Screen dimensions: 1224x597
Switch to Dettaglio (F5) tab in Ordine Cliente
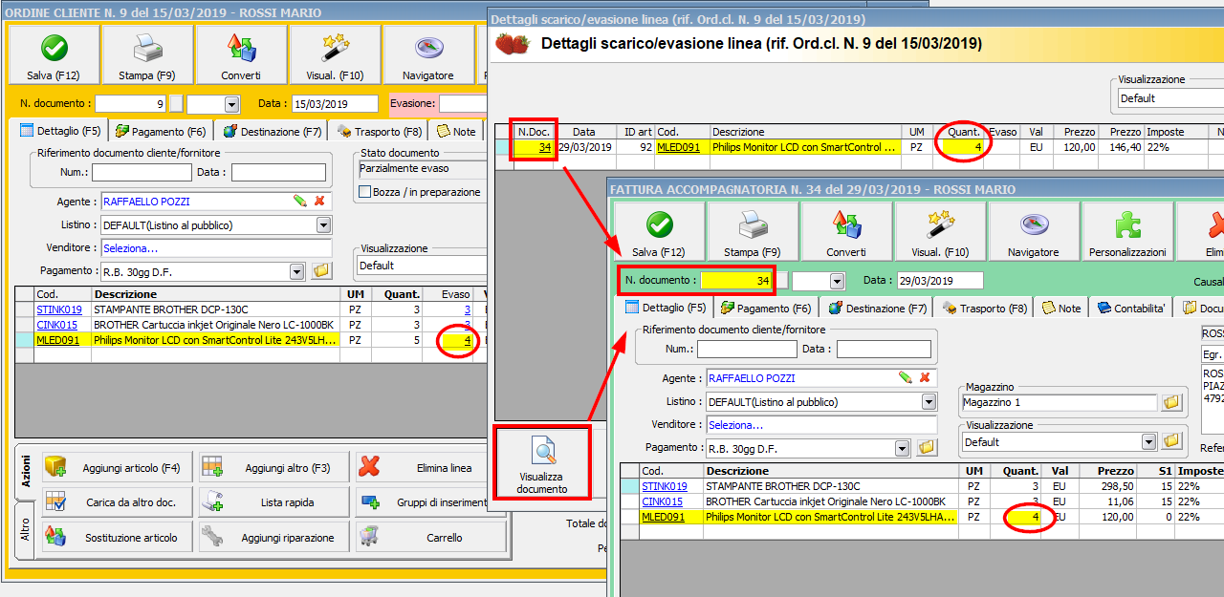point(60,131)
